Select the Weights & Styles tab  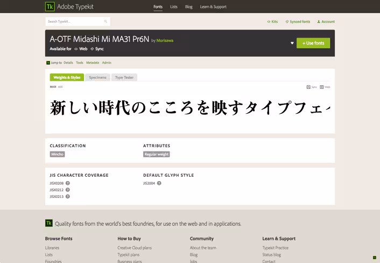click(67, 78)
